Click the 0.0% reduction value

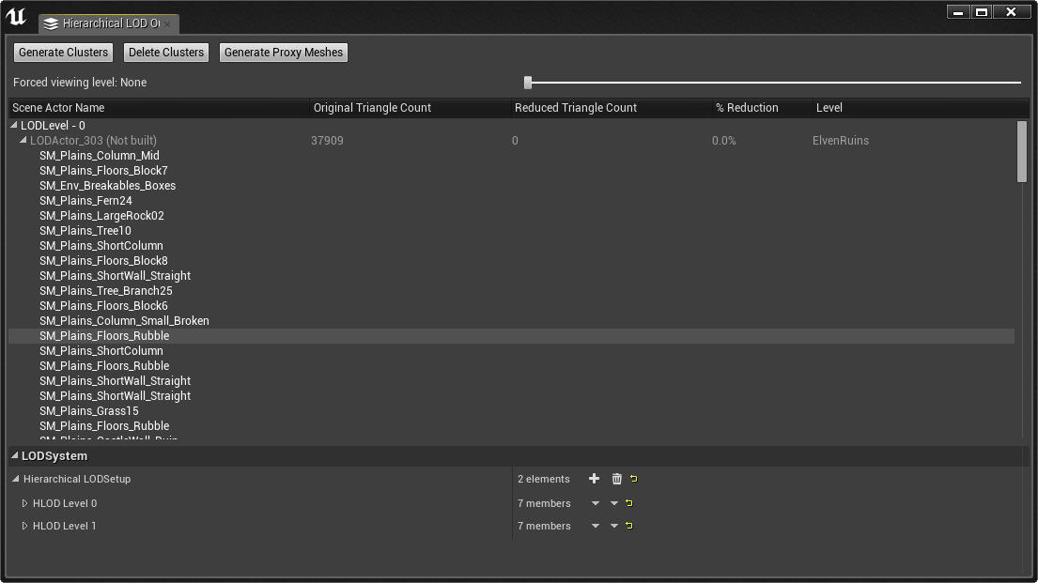(723, 140)
